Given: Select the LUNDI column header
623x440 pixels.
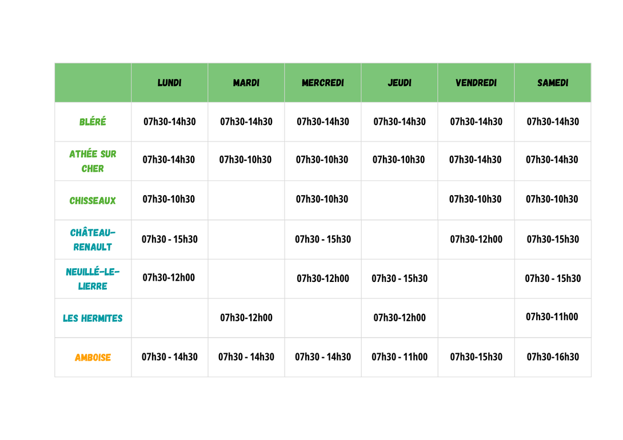Looking at the screenshot, I should [169, 83].
